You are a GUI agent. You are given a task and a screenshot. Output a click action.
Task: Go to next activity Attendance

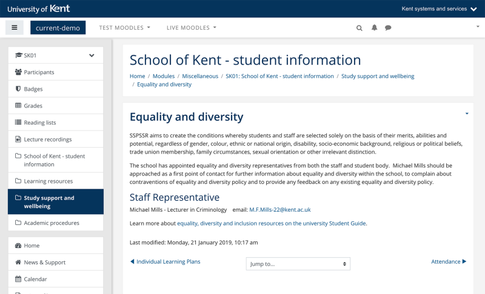(449, 261)
